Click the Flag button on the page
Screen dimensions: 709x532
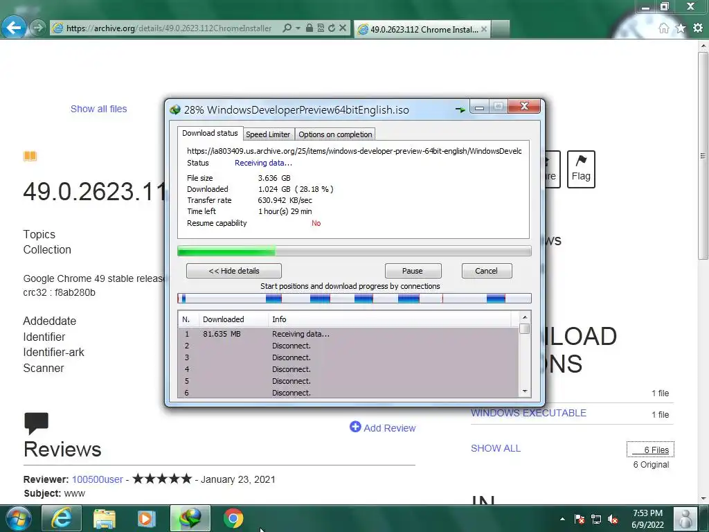(581, 169)
